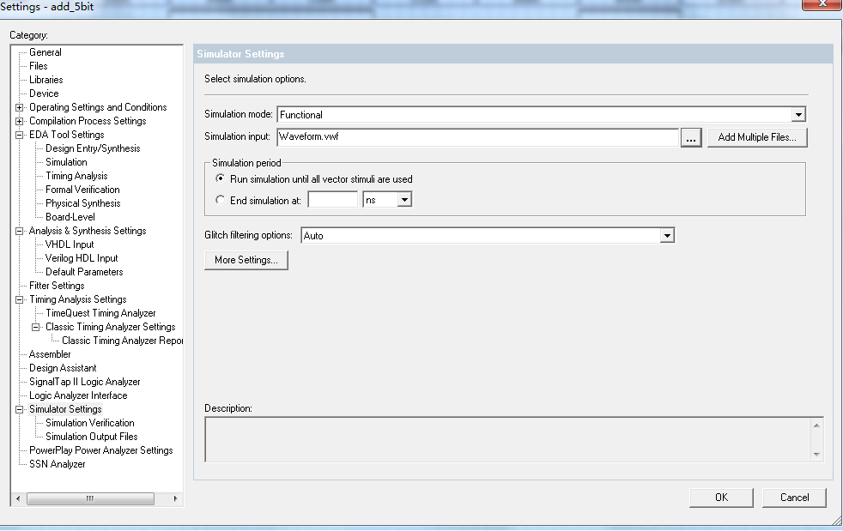Collapse Classic Timing Analyzer Settings node
The height and width of the screenshot is (531, 843).
(35, 328)
